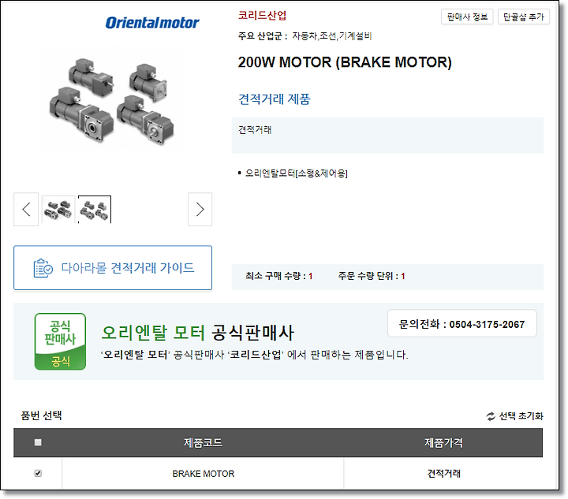Click the 선택 초기화 refresh icon

click(491, 416)
